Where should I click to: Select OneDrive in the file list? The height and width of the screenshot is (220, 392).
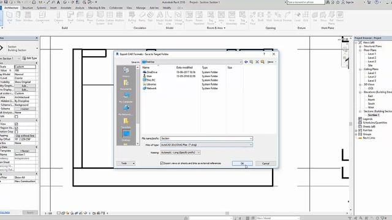point(150,72)
